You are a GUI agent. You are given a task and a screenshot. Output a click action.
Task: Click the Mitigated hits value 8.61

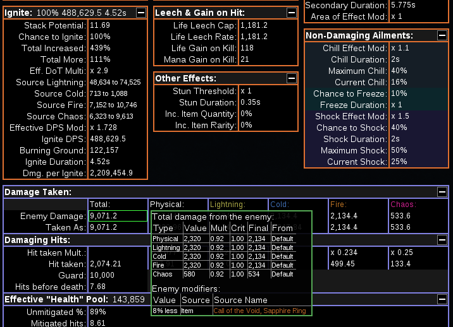(x=97, y=323)
